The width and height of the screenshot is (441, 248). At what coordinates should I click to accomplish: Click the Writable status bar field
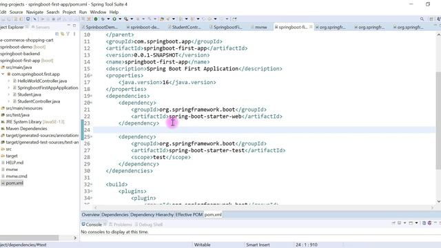pos(202,245)
